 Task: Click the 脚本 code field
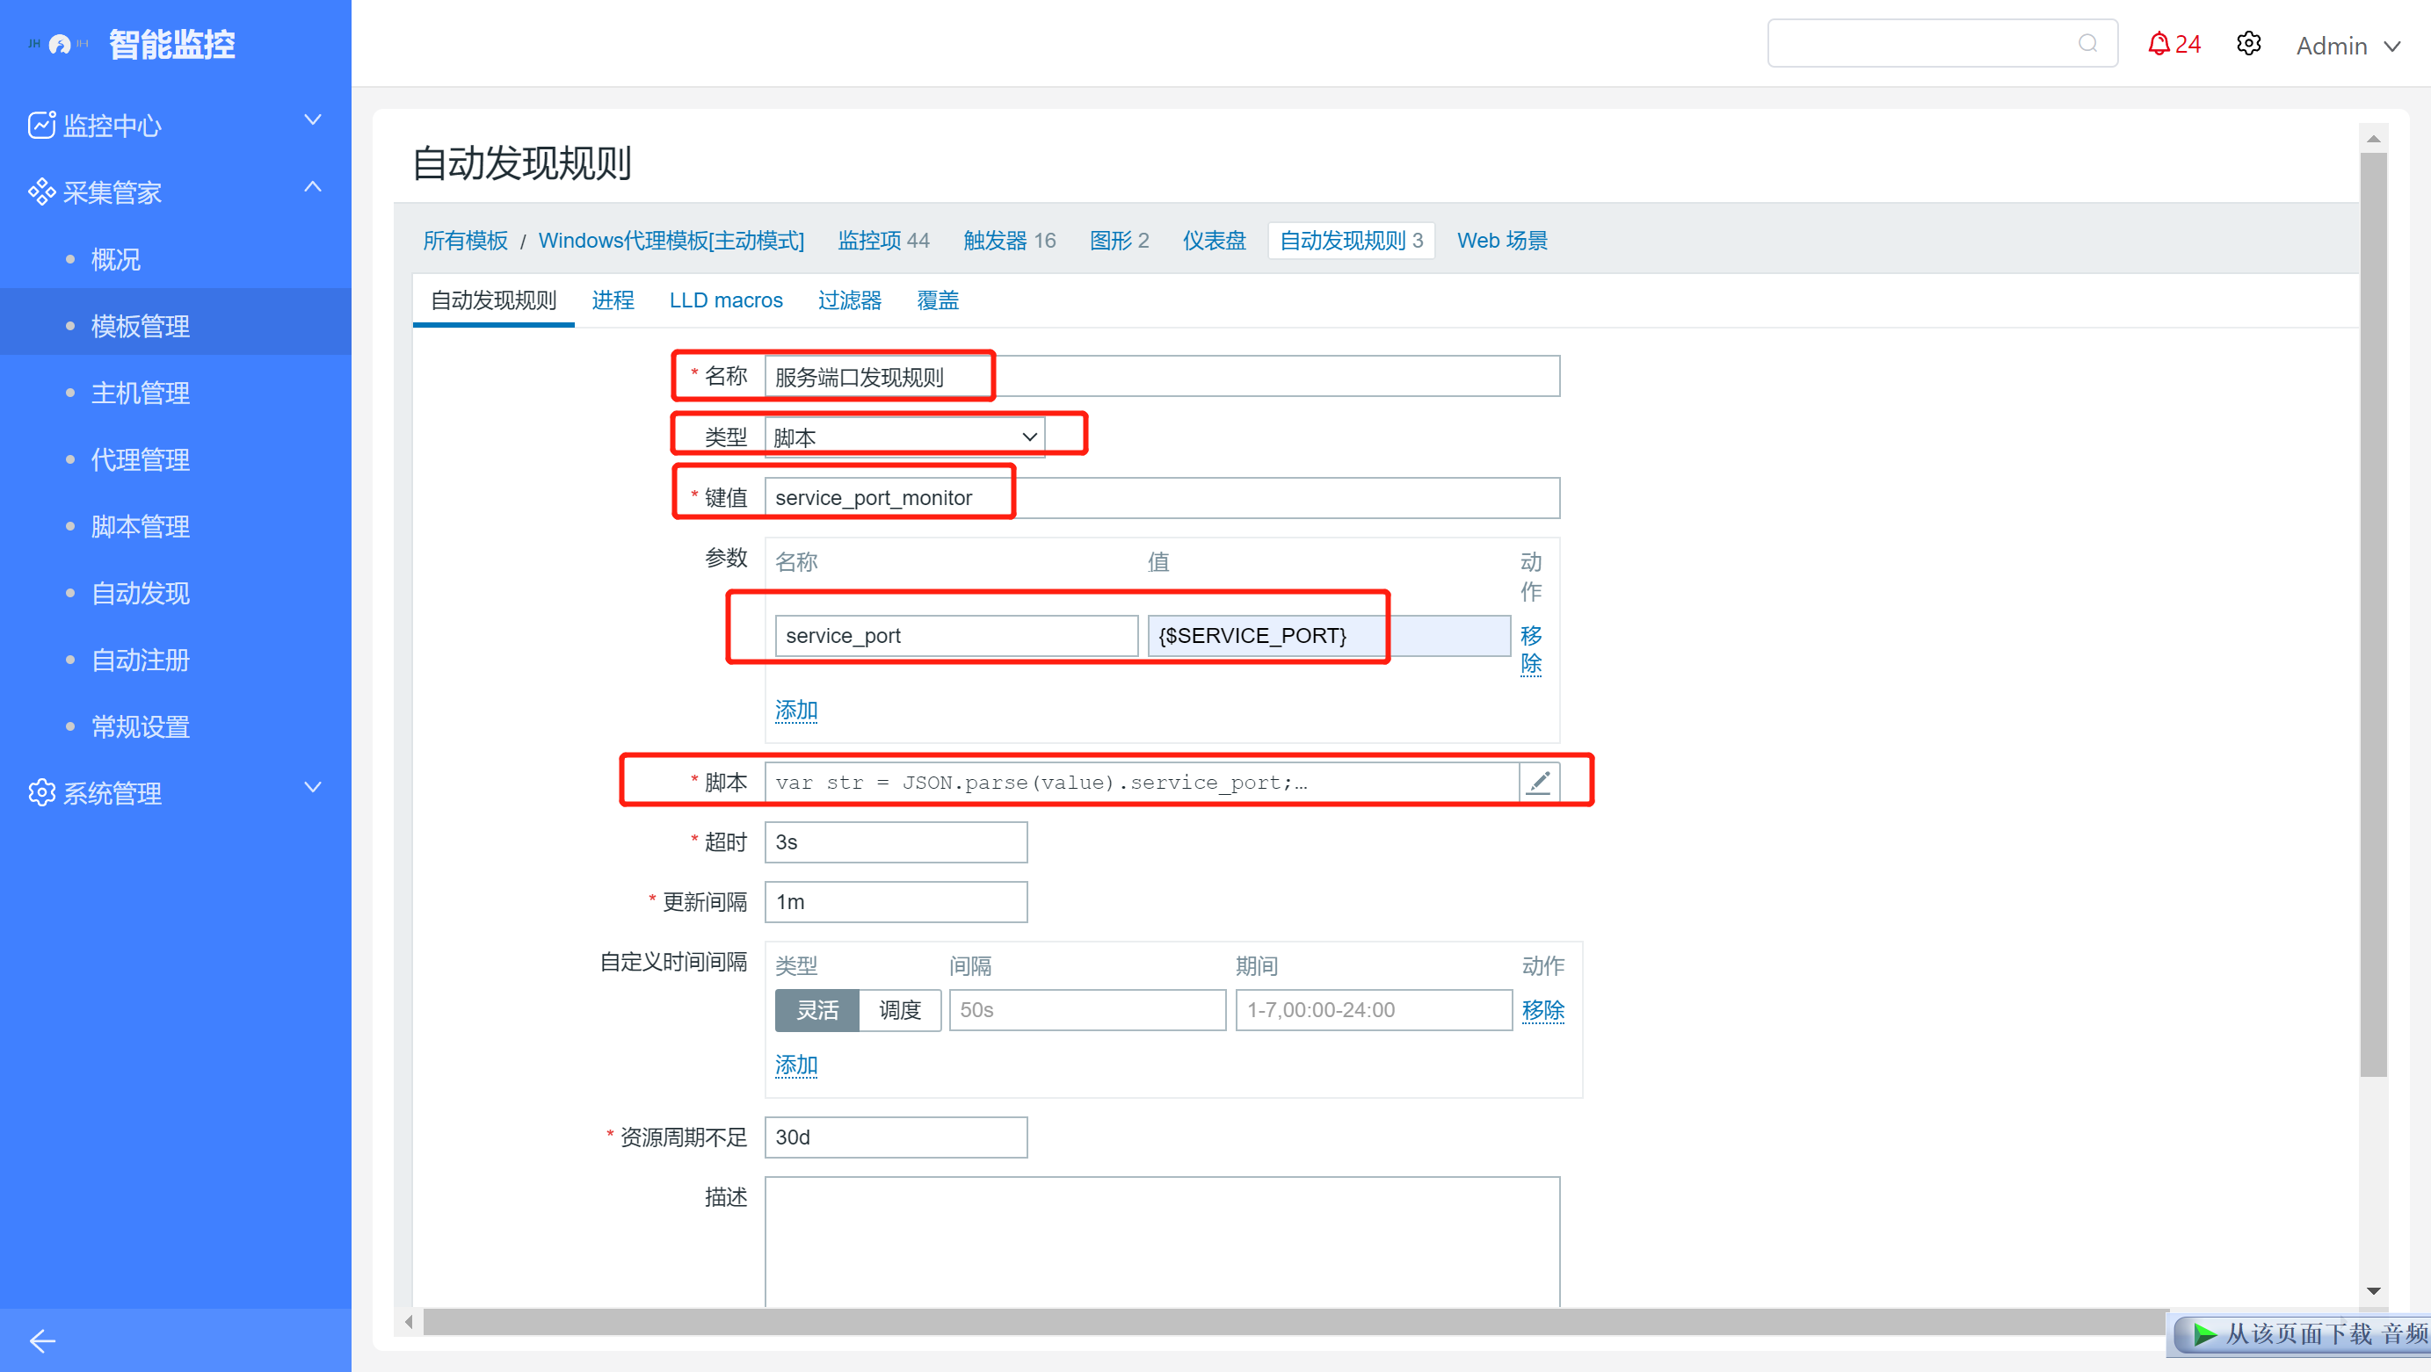[1142, 782]
